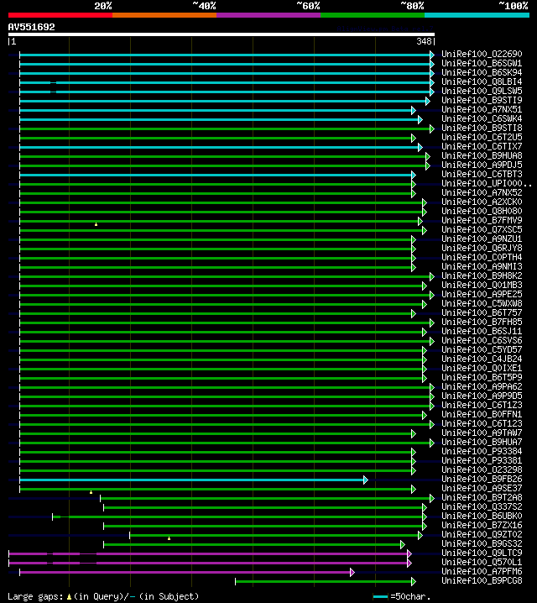The width and height of the screenshot is (537, 603).
Task: Select the UniRef100_Q9ZT02 label
Action: pos(482,534)
